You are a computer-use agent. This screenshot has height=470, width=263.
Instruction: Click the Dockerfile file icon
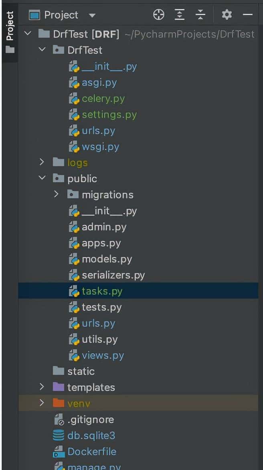coord(59,452)
